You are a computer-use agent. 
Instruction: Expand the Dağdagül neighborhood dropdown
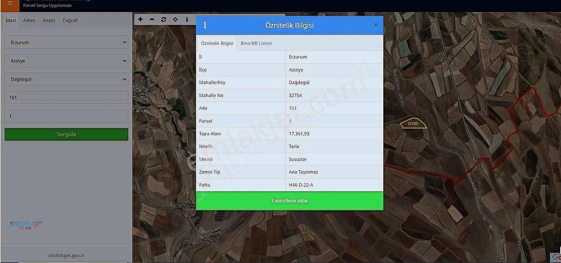coord(66,79)
